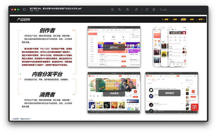Viewport: 217px width, 133px height.
Task: Close the Preview window with red button
Action: click(12, 9)
